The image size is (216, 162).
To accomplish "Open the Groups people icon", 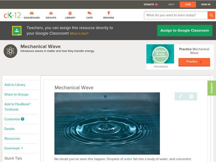I will coord(51,13).
